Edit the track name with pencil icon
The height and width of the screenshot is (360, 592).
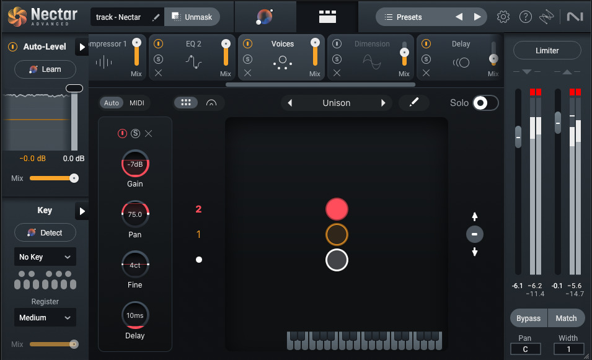pos(156,17)
